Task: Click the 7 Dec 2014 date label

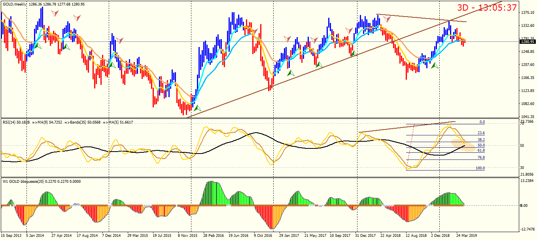Action: click(111, 235)
